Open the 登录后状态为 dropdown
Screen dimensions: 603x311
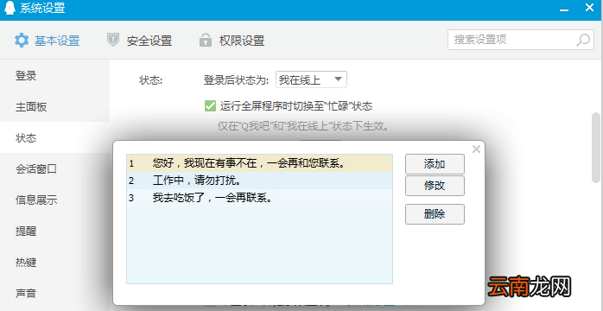tap(312, 79)
